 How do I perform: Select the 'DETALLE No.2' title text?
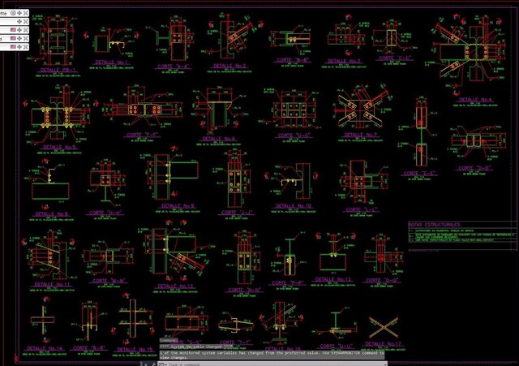(x=229, y=66)
